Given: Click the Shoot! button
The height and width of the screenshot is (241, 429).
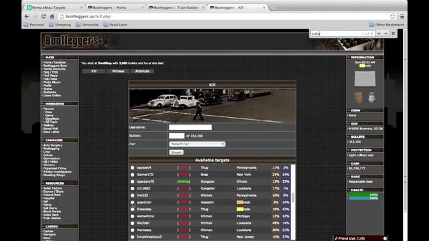Looking at the screenshot, I should [176, 153].
